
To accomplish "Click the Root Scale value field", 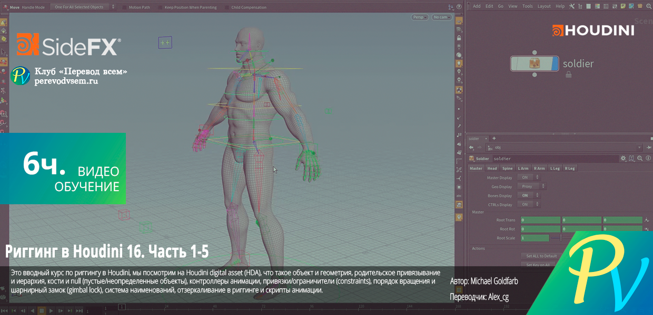I will point(535,238).
